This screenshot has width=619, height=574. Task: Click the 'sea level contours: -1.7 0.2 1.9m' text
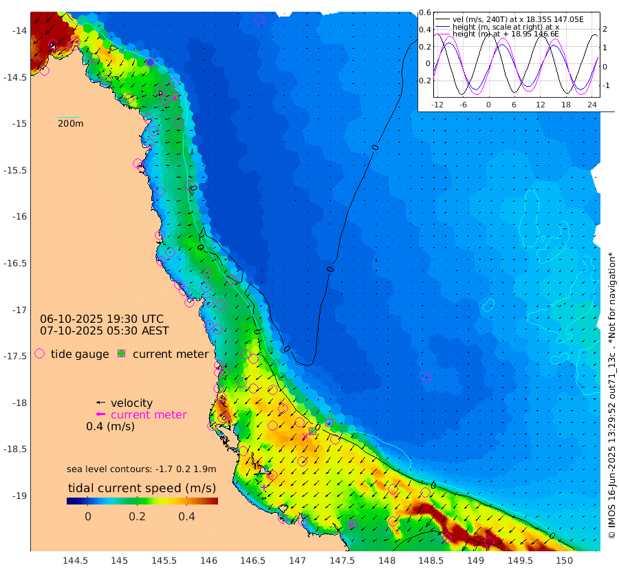pyautogui.click(x=141, y=469)
